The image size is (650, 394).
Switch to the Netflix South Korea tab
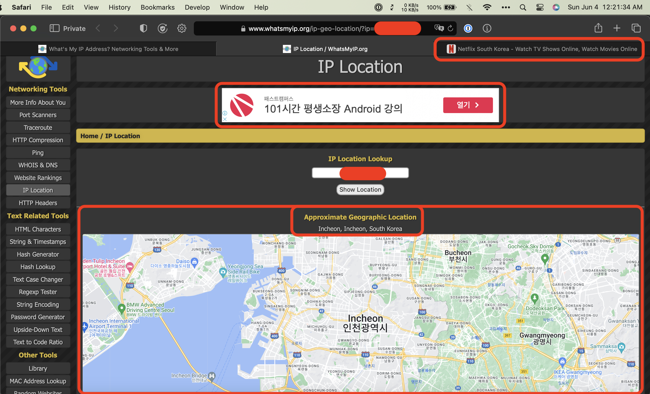pyautogui.click(x=542, y=49)
